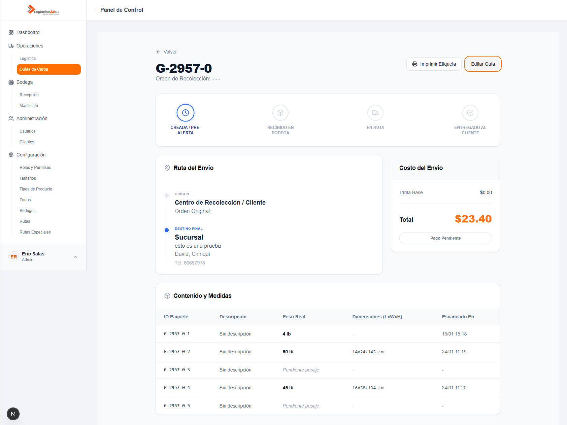Click the clock icon for Creada/Pre-Alerta
The height and width of the screenshot is (425, 567).
click(x=186, y=113)
